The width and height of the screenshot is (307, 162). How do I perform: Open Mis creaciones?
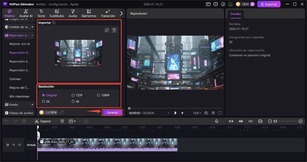click(x=19, y=97)
